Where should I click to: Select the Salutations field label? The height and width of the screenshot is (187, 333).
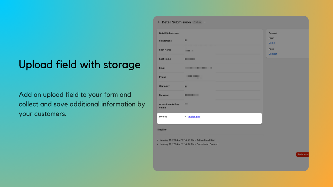point(165,41)
